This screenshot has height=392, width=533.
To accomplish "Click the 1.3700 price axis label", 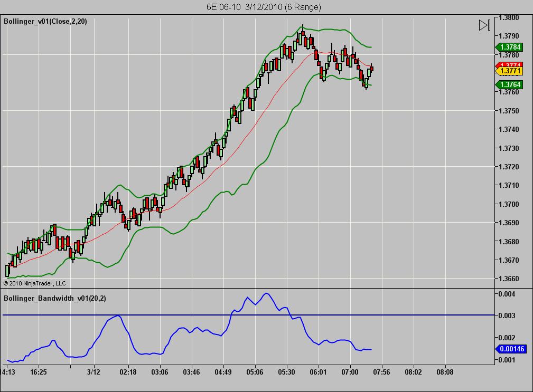I will tap(509, 204).
